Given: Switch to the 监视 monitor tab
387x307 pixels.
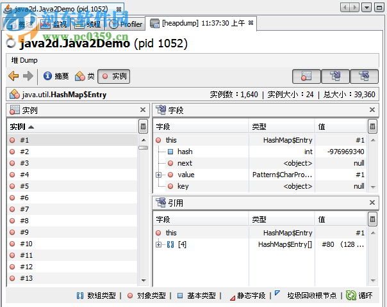Looking at the screenshot, I should 54,24.
